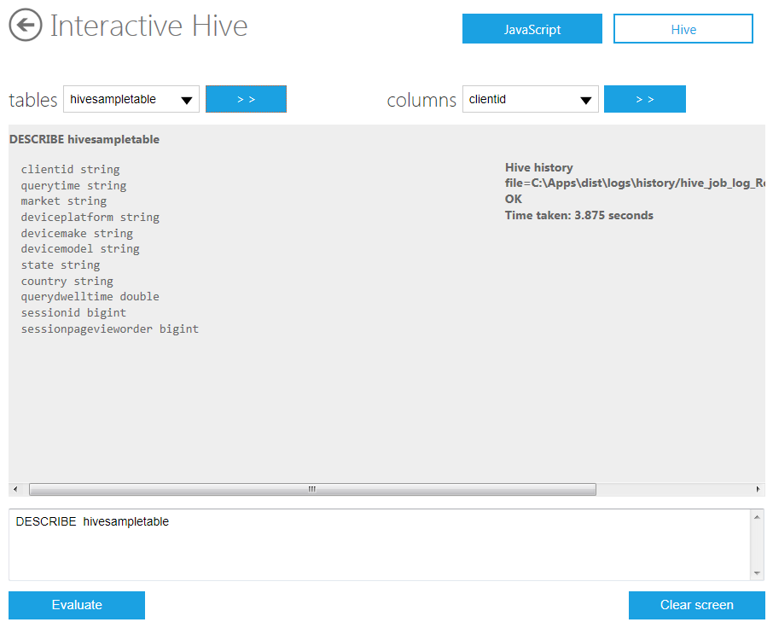Click the horizontal scrollbar thumb in output
The image size is (773, 628).
[x=312, y=490]
